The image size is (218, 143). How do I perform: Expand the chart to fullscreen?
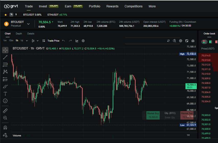pyautogui.click(x=187, y=41)
